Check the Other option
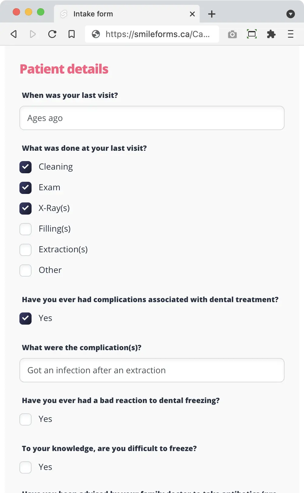The width and height of the screenshot is (304, 493). pos(25,270)
